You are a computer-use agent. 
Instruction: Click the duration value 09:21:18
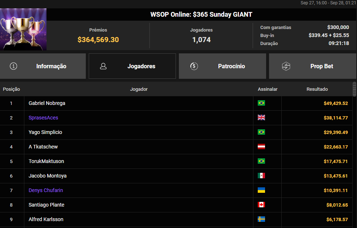pyautogui.click(x=339, y=43)
